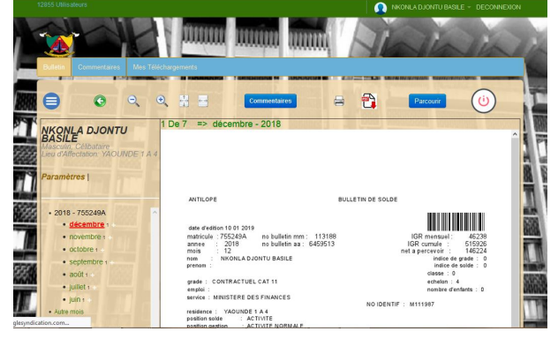The width and height of the screenshot is (558, 339).
Task: Click the plus icon beside juillet
Action: [x=94, y=288]
